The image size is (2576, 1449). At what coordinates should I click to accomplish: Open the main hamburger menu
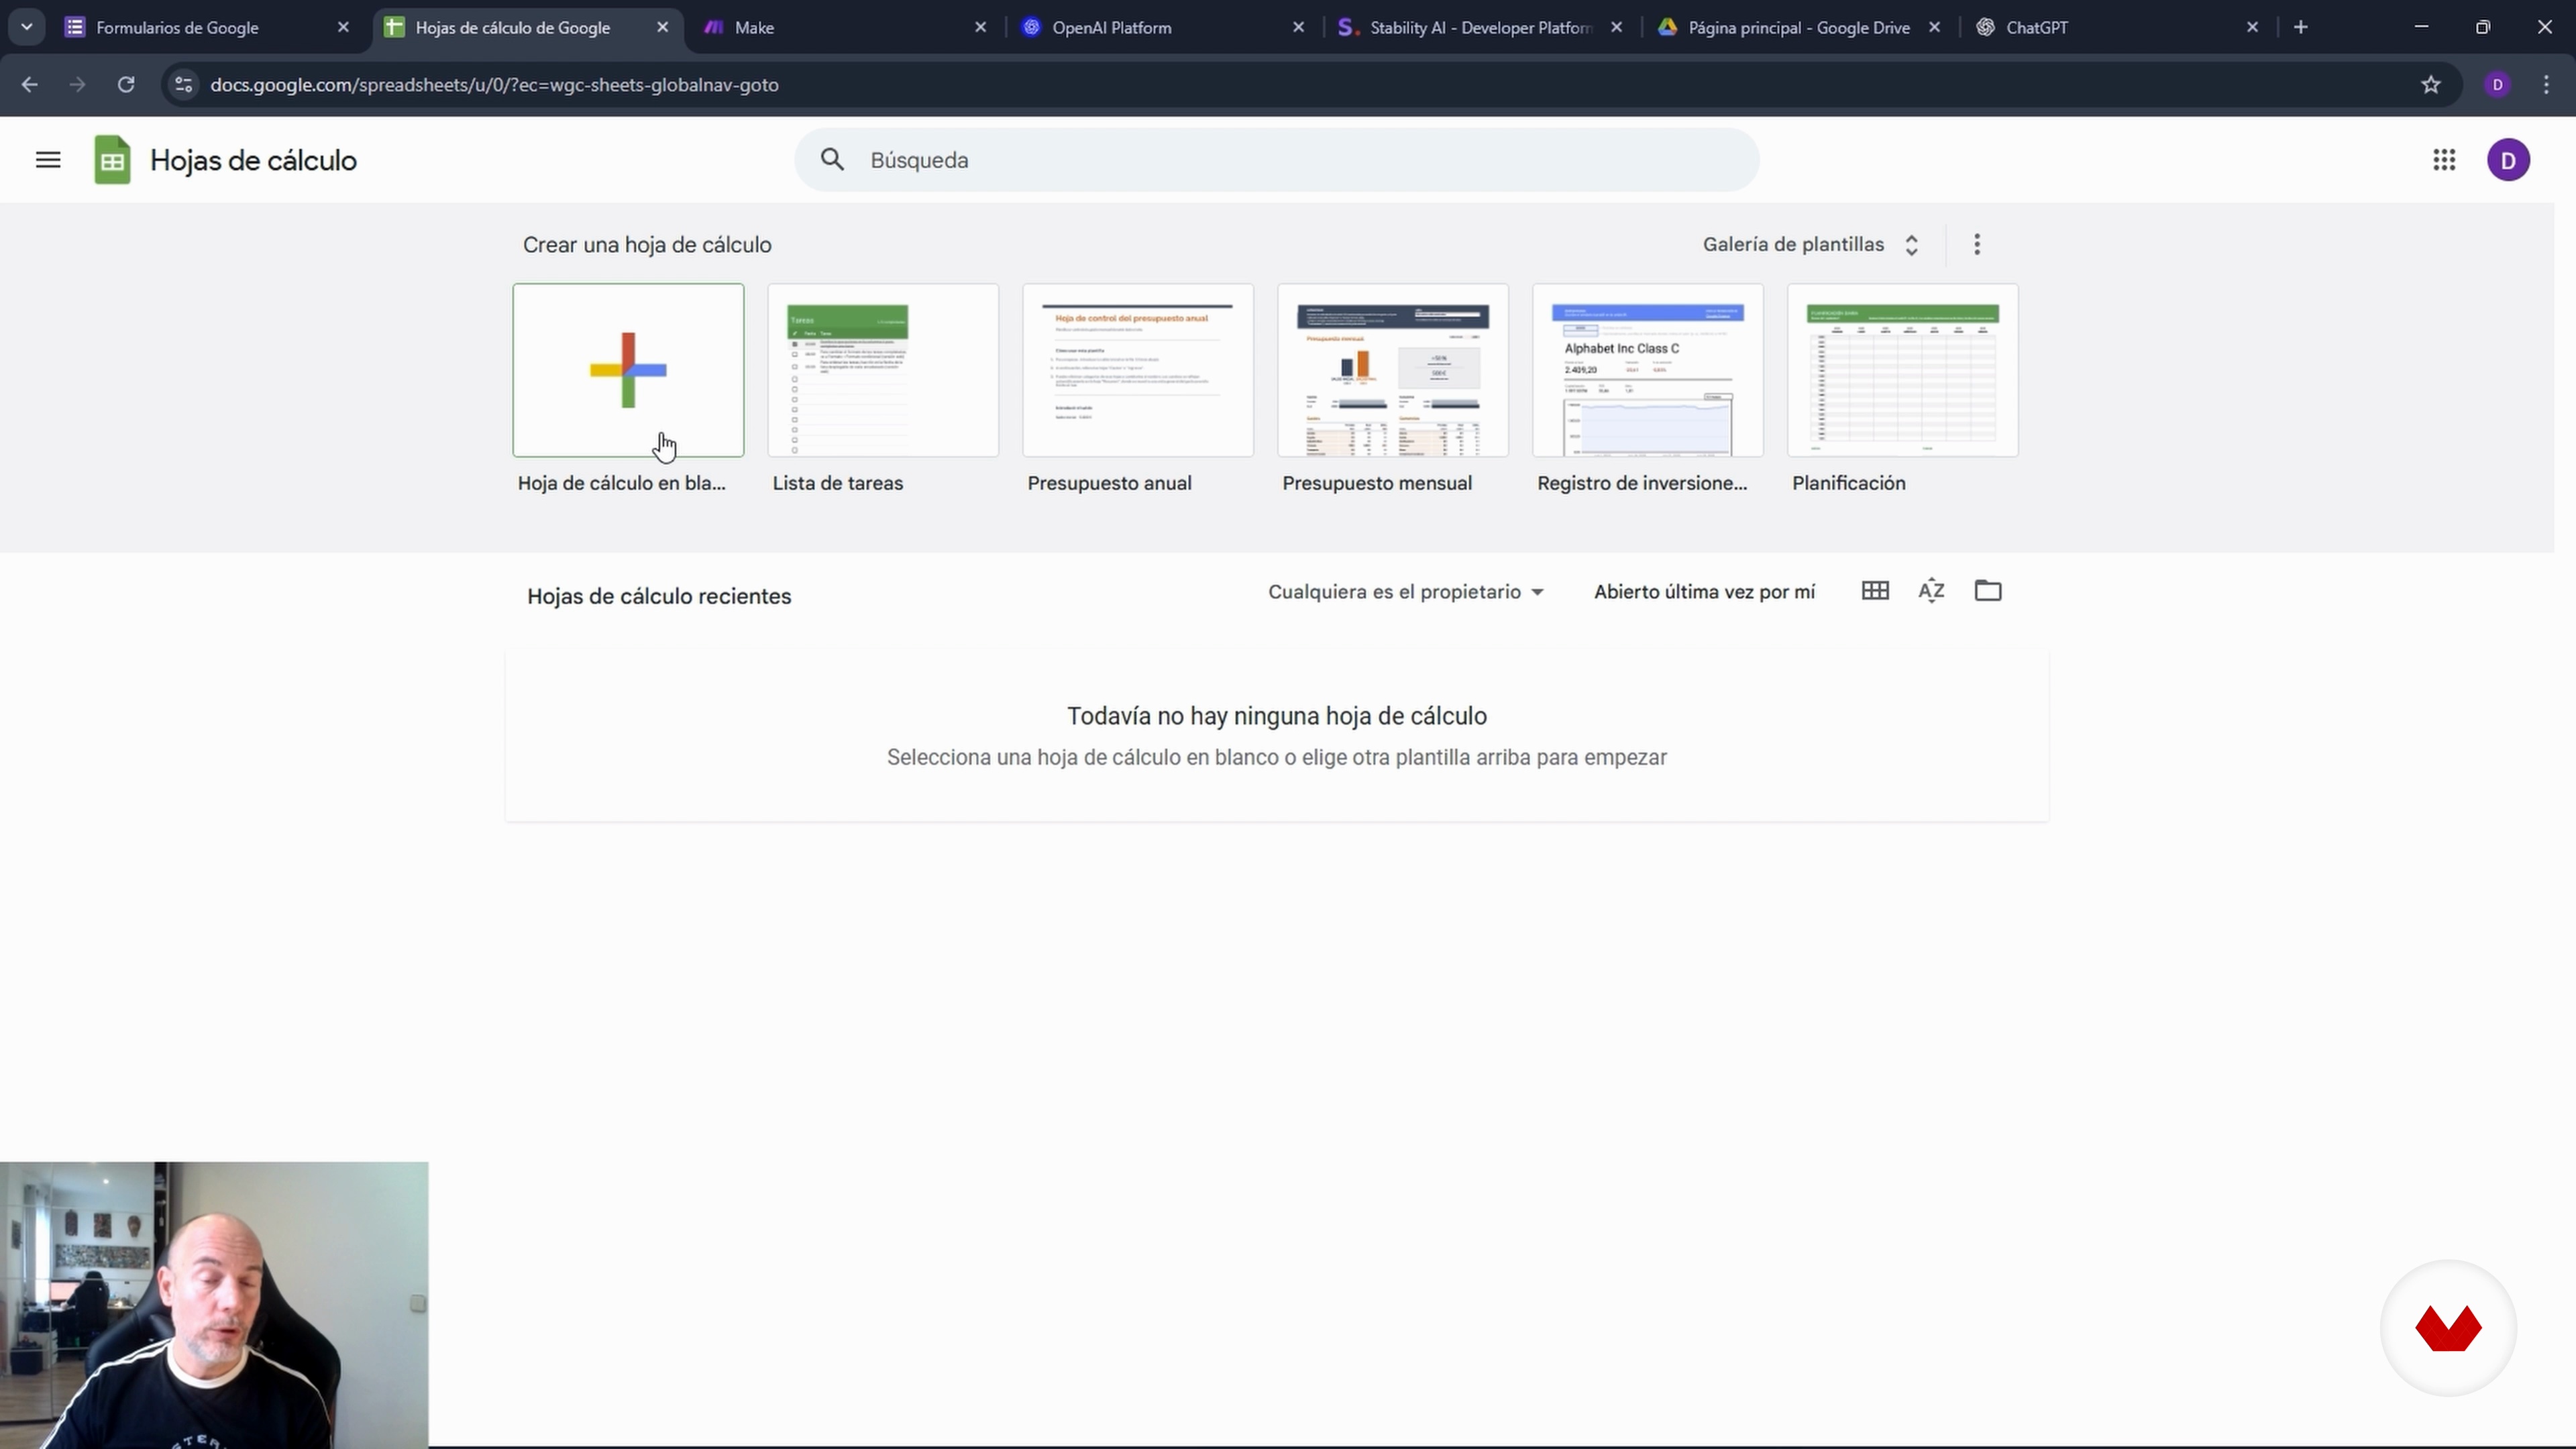click(48, 160)
